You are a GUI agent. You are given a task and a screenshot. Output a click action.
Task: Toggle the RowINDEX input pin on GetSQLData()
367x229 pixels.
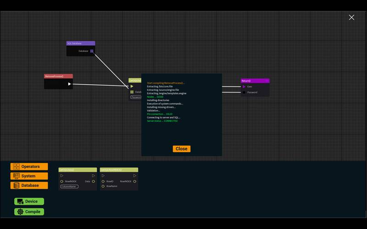[x=62, y=181]
